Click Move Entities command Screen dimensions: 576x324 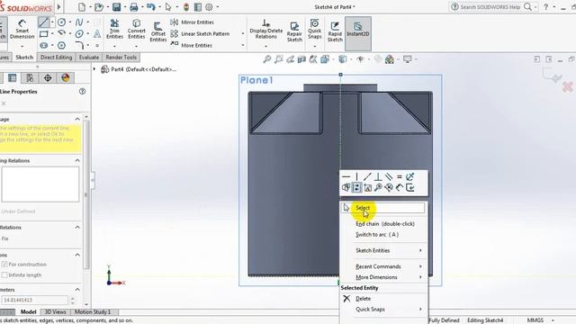point(192,45)
